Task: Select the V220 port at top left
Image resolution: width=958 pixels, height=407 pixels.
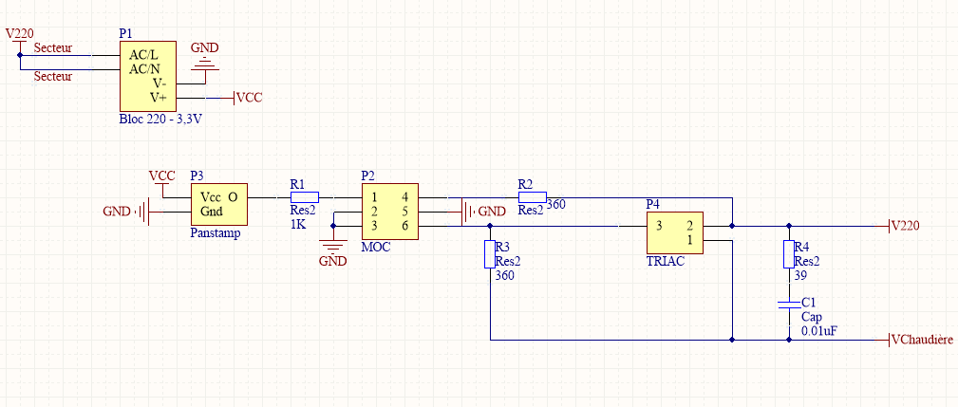Action: [x=19, y=34]
